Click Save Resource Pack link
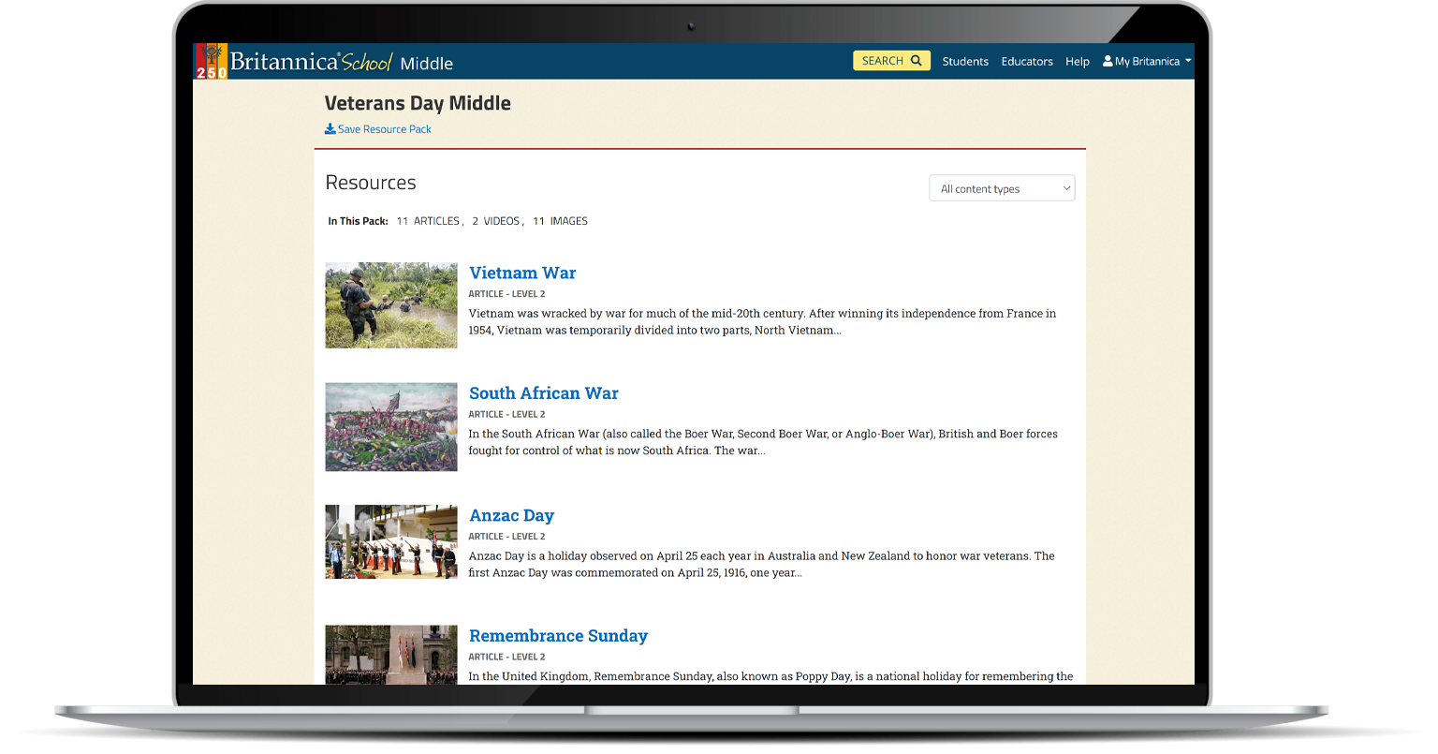 [x=378, y=129]
